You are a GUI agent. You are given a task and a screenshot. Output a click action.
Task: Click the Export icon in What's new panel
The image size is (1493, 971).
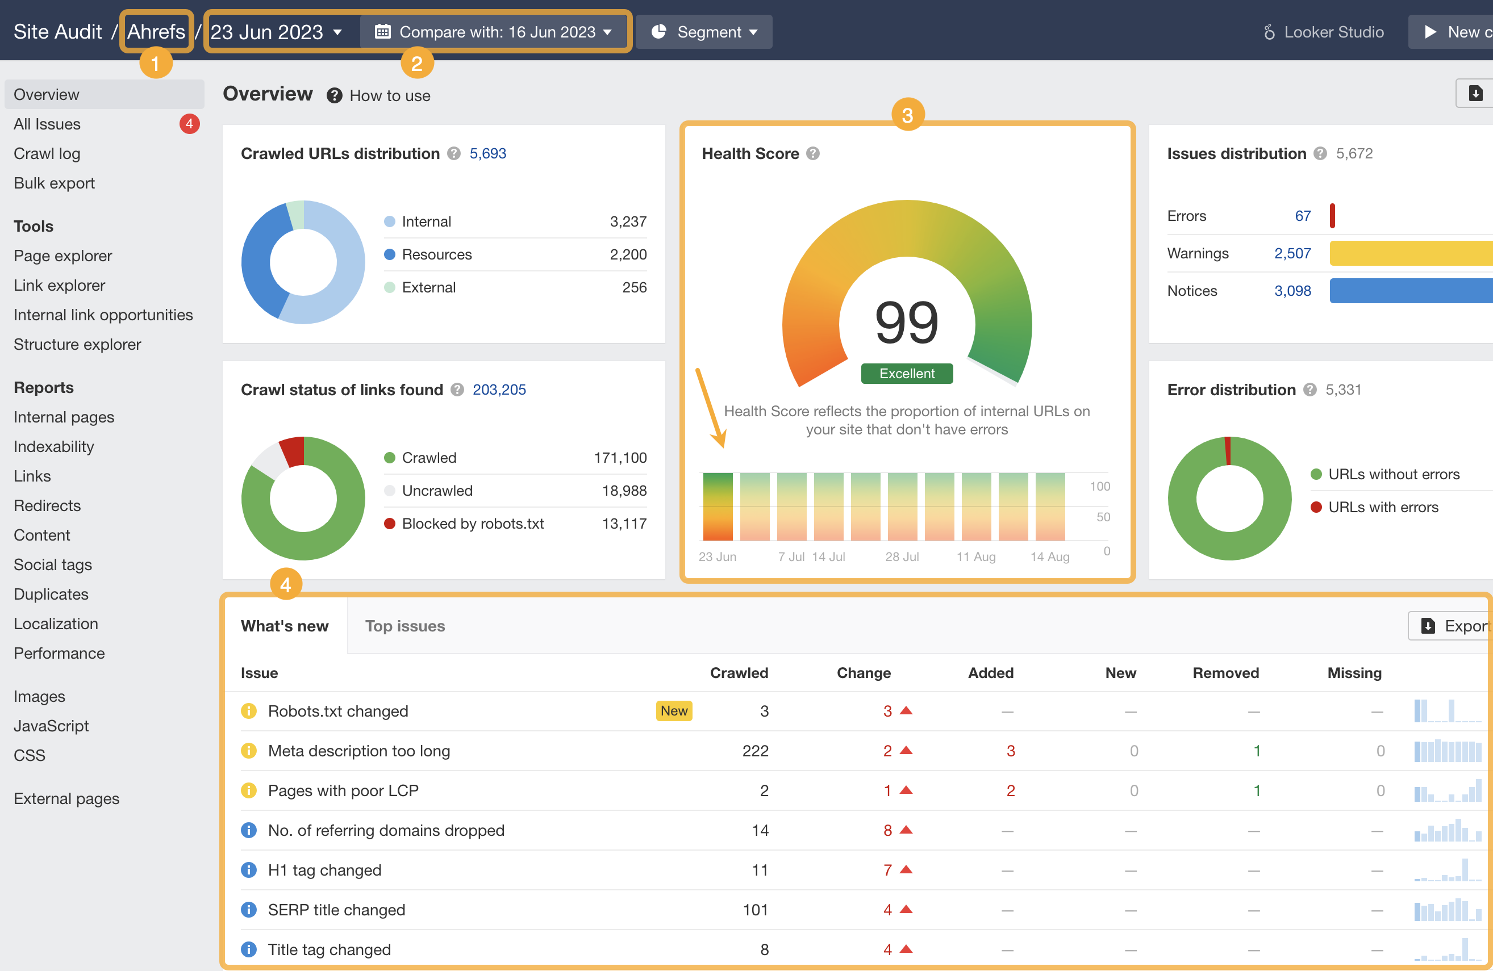(1428, 626)
